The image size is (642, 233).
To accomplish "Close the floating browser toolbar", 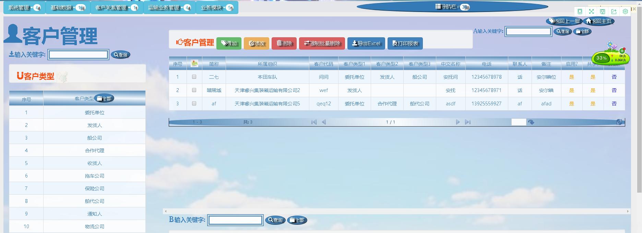I will (634, 9).
